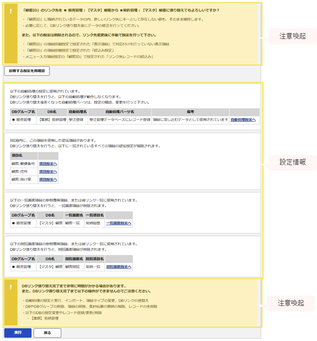Open the 自動処理設定へ link
Image resolution: width=317 pixels, height=341 pixels.
pos(243,120)
